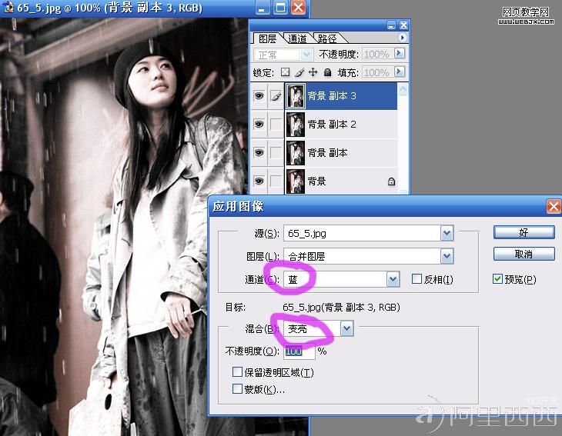Click the 取消 cancel button
Viewport: 562px width, 436px height.
point(524,254)
